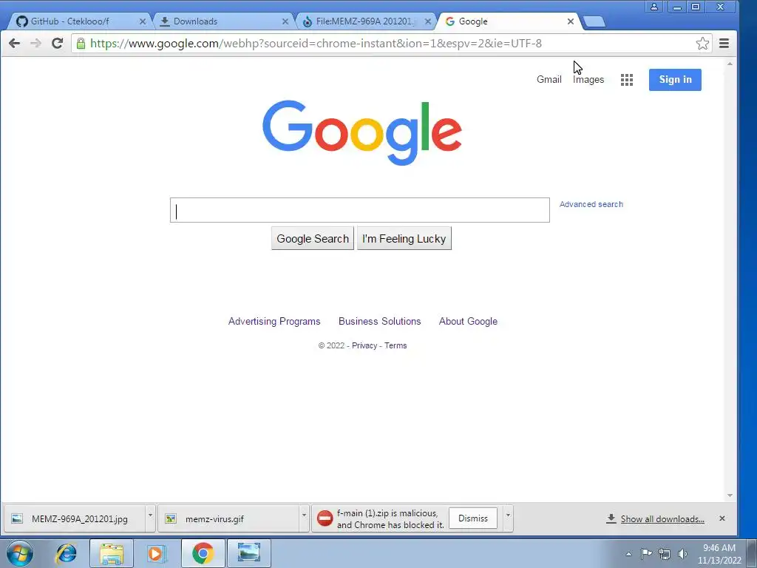Open the Google apps grid
757x568 pixels.
click(x=627, y=80)
